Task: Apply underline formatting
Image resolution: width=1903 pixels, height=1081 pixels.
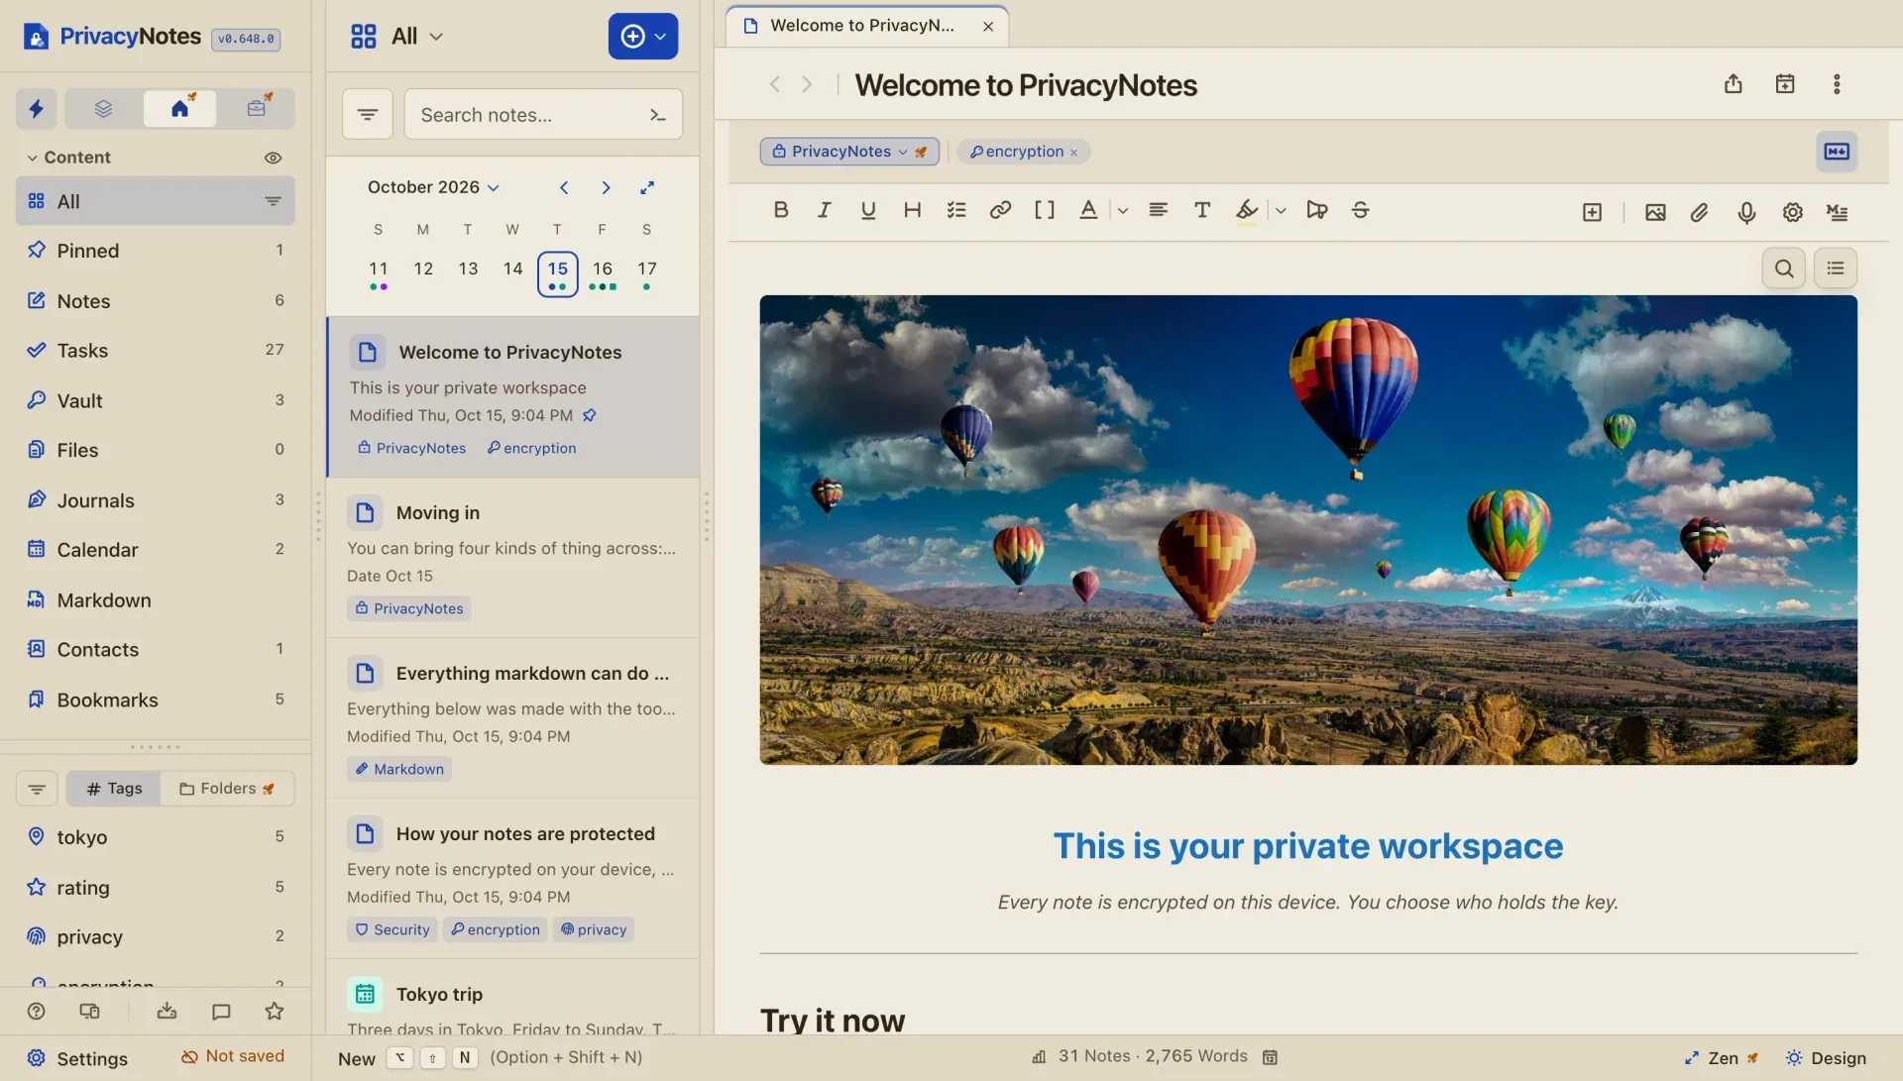Action: pos(868,210)
